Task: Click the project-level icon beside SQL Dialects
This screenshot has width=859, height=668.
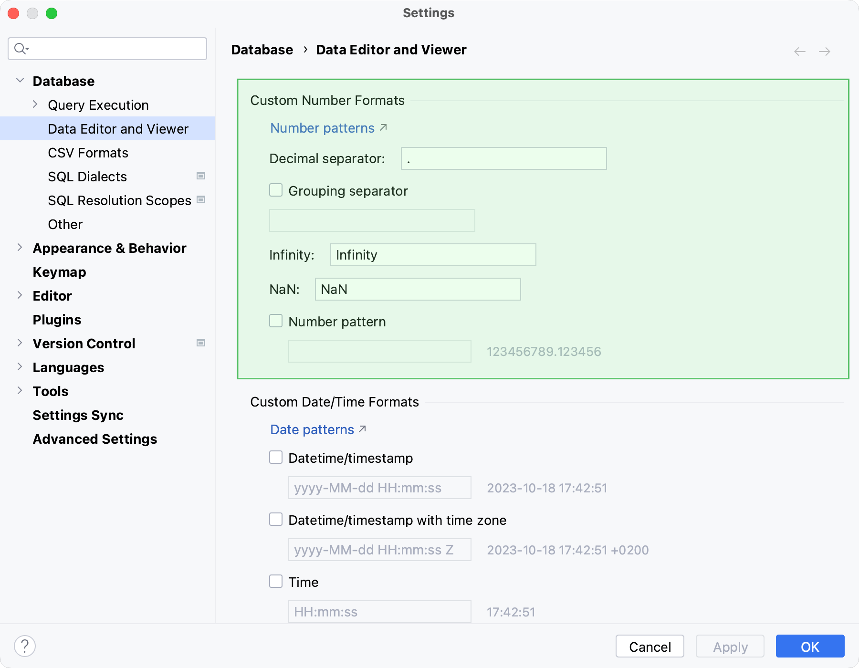Action: [x=201, y=176]
